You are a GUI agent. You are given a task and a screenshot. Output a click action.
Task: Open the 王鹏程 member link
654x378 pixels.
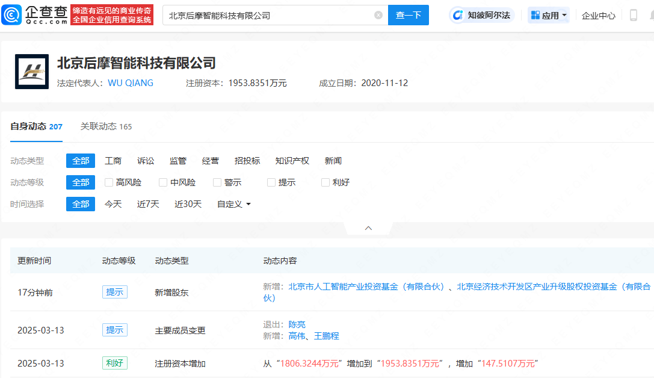click(327, 336)
